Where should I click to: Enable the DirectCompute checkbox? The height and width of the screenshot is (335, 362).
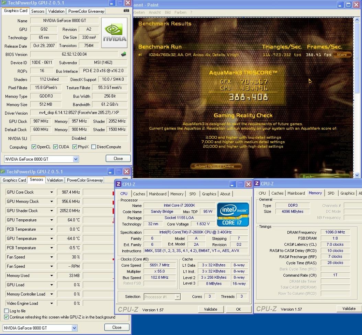pyautogui.click(x=93, y=147)
